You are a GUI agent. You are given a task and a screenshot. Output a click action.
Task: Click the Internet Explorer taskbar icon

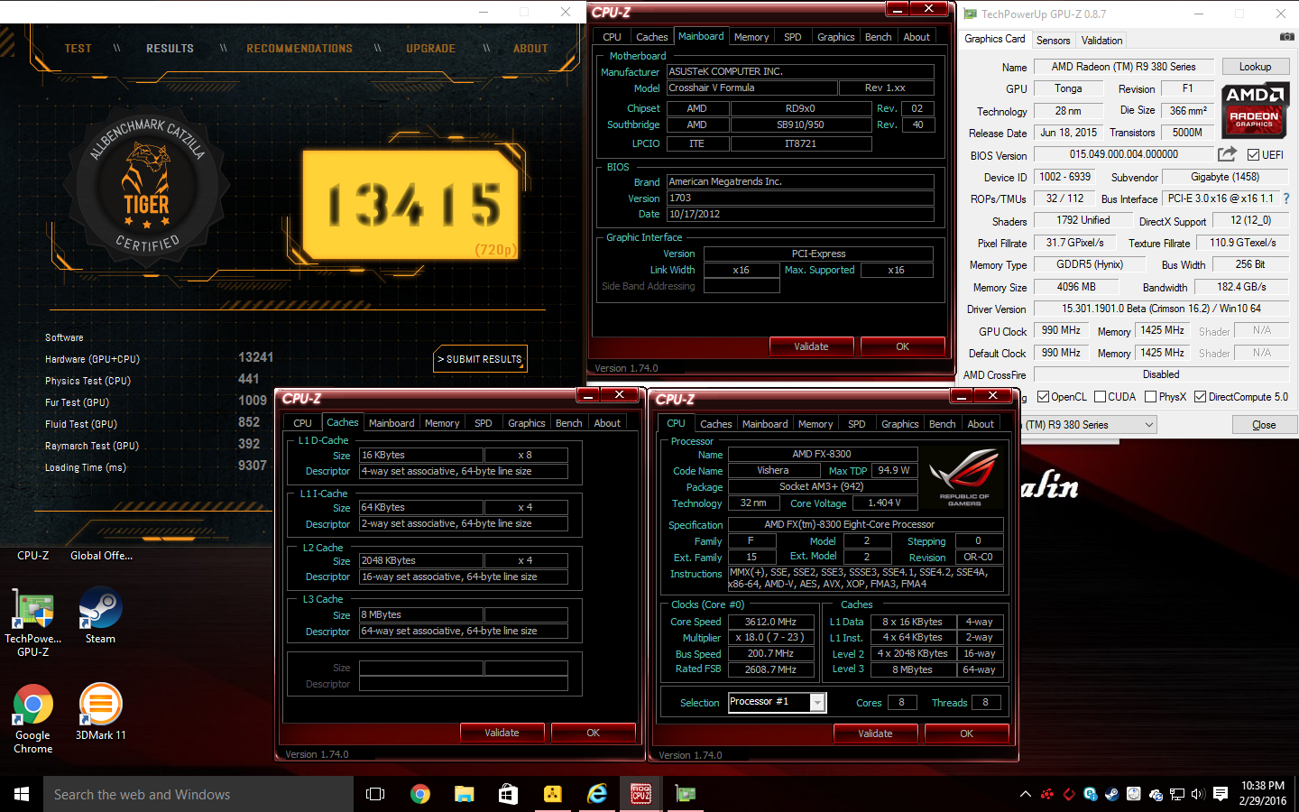596,794
